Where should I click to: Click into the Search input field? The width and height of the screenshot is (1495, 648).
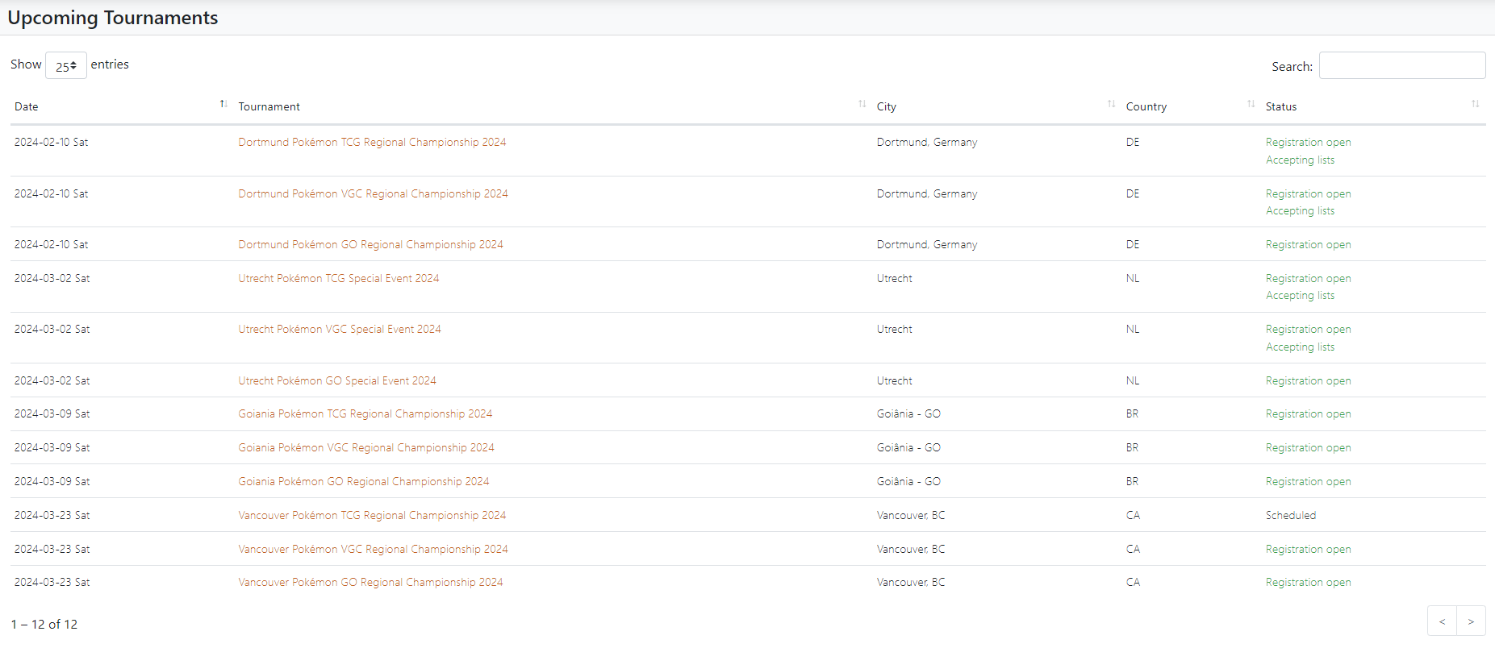pyautogui.click(x=1401, y=66)
